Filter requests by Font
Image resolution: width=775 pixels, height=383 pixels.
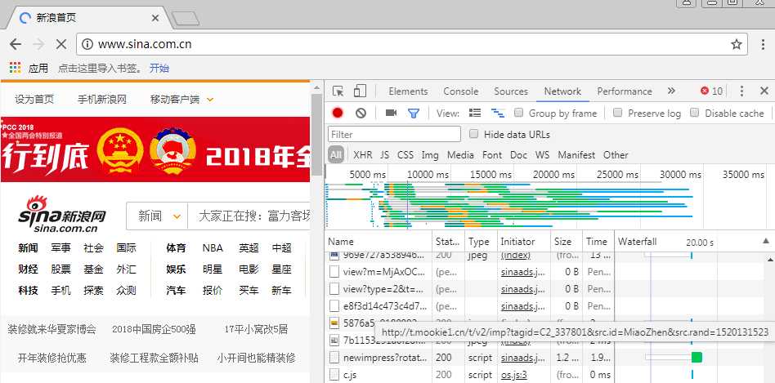(x=492, y=155)
